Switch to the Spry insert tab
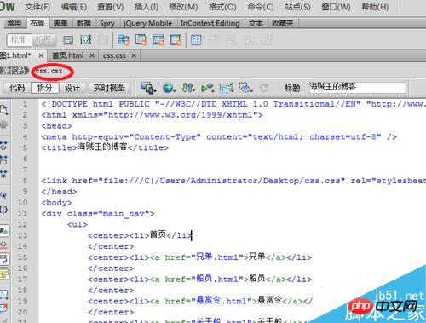 coord(107,23)
